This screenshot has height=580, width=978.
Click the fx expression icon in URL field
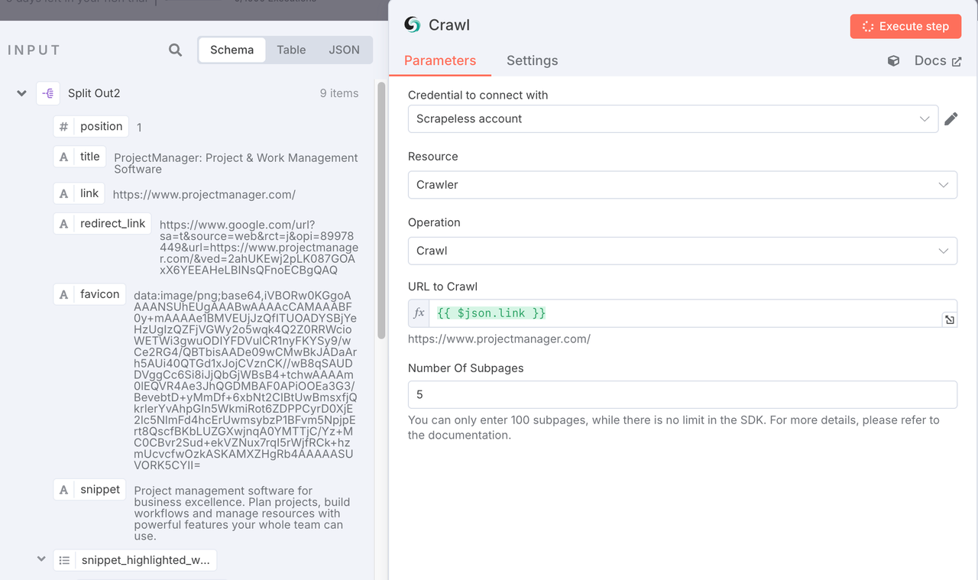pos(419,313)
